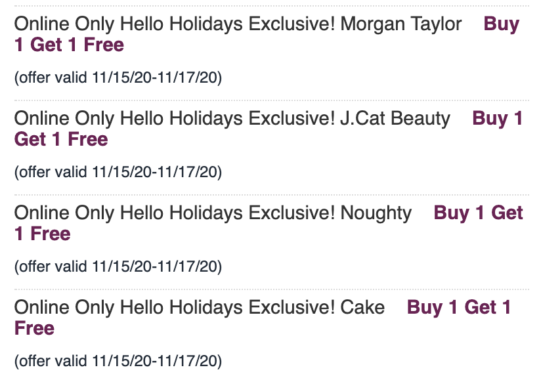Click '1 Free' under the Noughty offer
Screen dimensions: 541x378
point(43,234)
